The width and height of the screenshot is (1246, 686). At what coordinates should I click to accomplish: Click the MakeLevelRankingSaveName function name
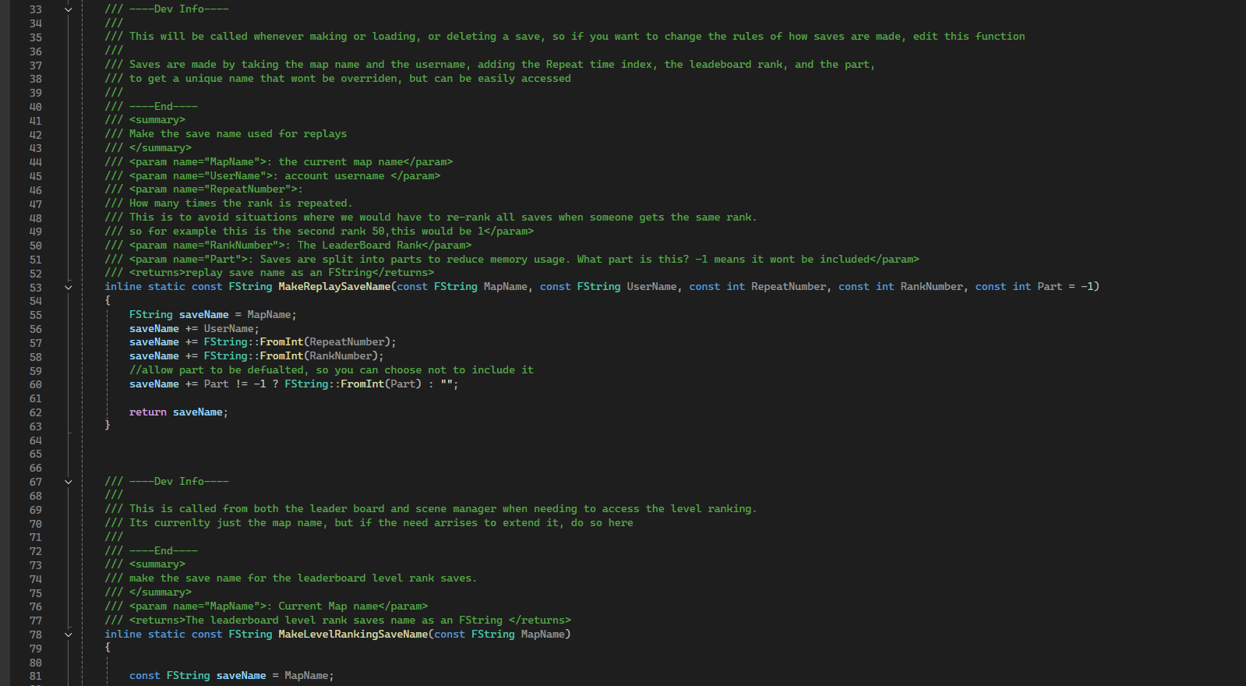pos(353,635)
